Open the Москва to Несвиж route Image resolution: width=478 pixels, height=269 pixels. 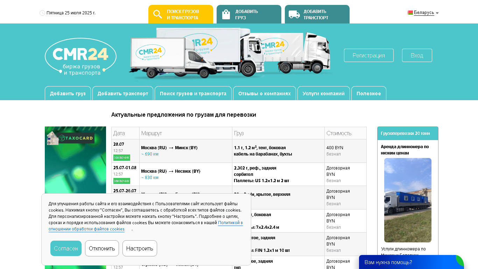click(x=171, y=171)
